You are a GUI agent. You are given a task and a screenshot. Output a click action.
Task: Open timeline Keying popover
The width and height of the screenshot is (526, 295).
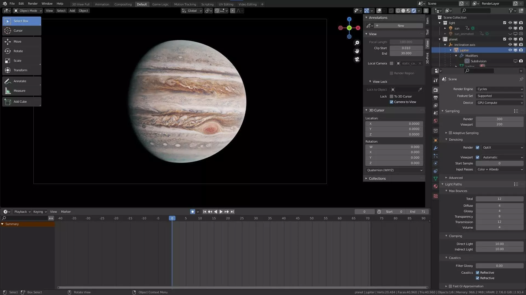tap(40, 212)
